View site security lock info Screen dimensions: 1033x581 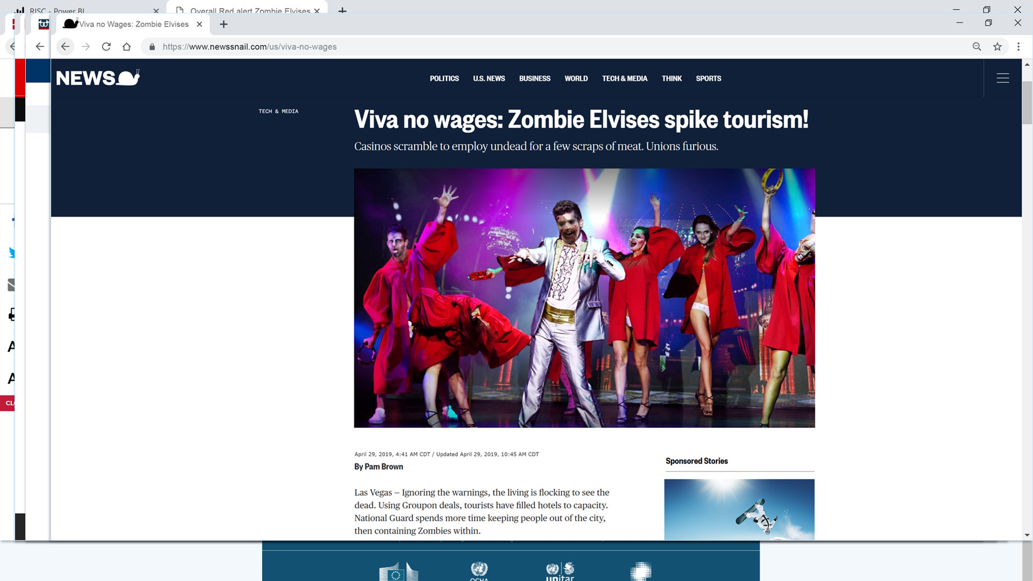point(152,47)
